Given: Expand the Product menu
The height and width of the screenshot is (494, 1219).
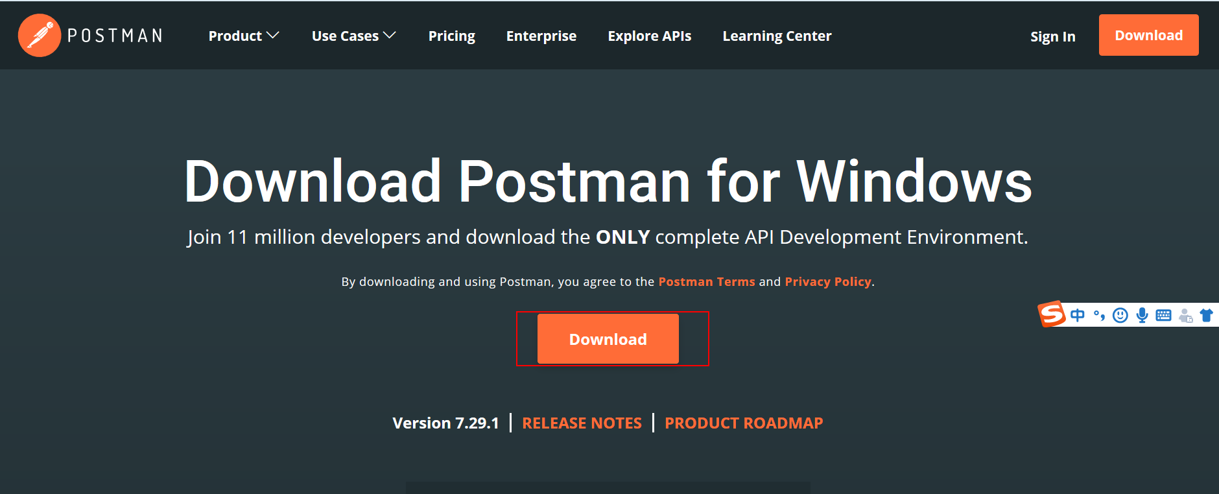Looking at the screenshot, I should click(244, 36).
